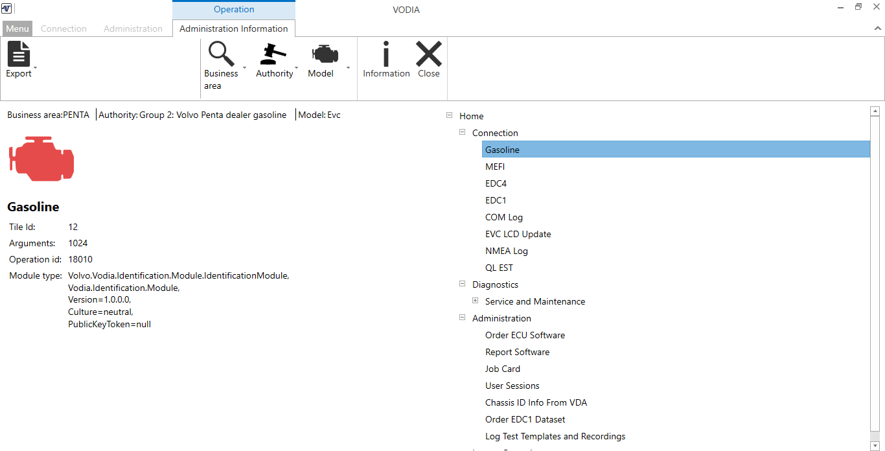Image resolution: width=885 pixels, height=451 pixels.
Task: Expand the Service and Maintenance node
Action: click(475, 300)
